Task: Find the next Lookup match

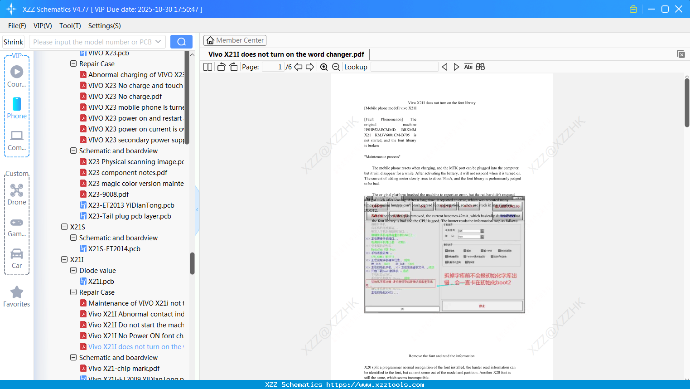Action: [x=456, y=67]
